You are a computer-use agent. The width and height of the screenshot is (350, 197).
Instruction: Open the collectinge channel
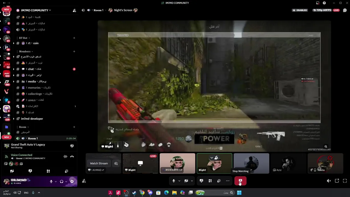click(46, 94)
